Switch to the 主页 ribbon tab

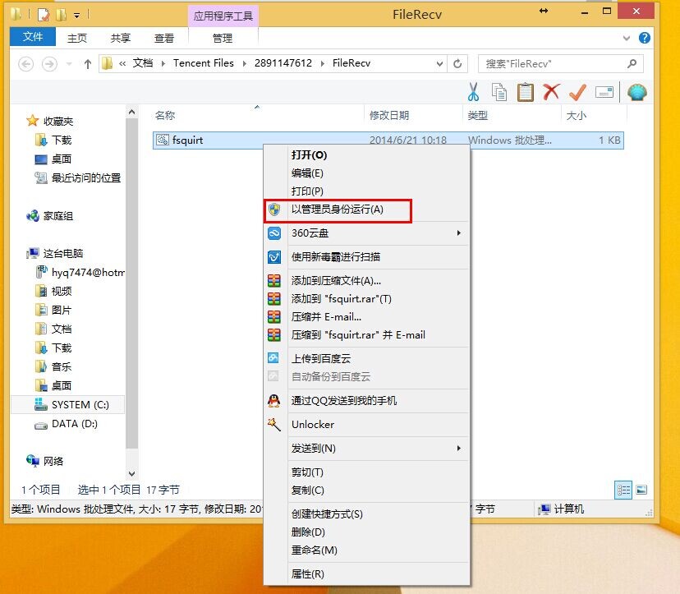click(x=77, y=38)
